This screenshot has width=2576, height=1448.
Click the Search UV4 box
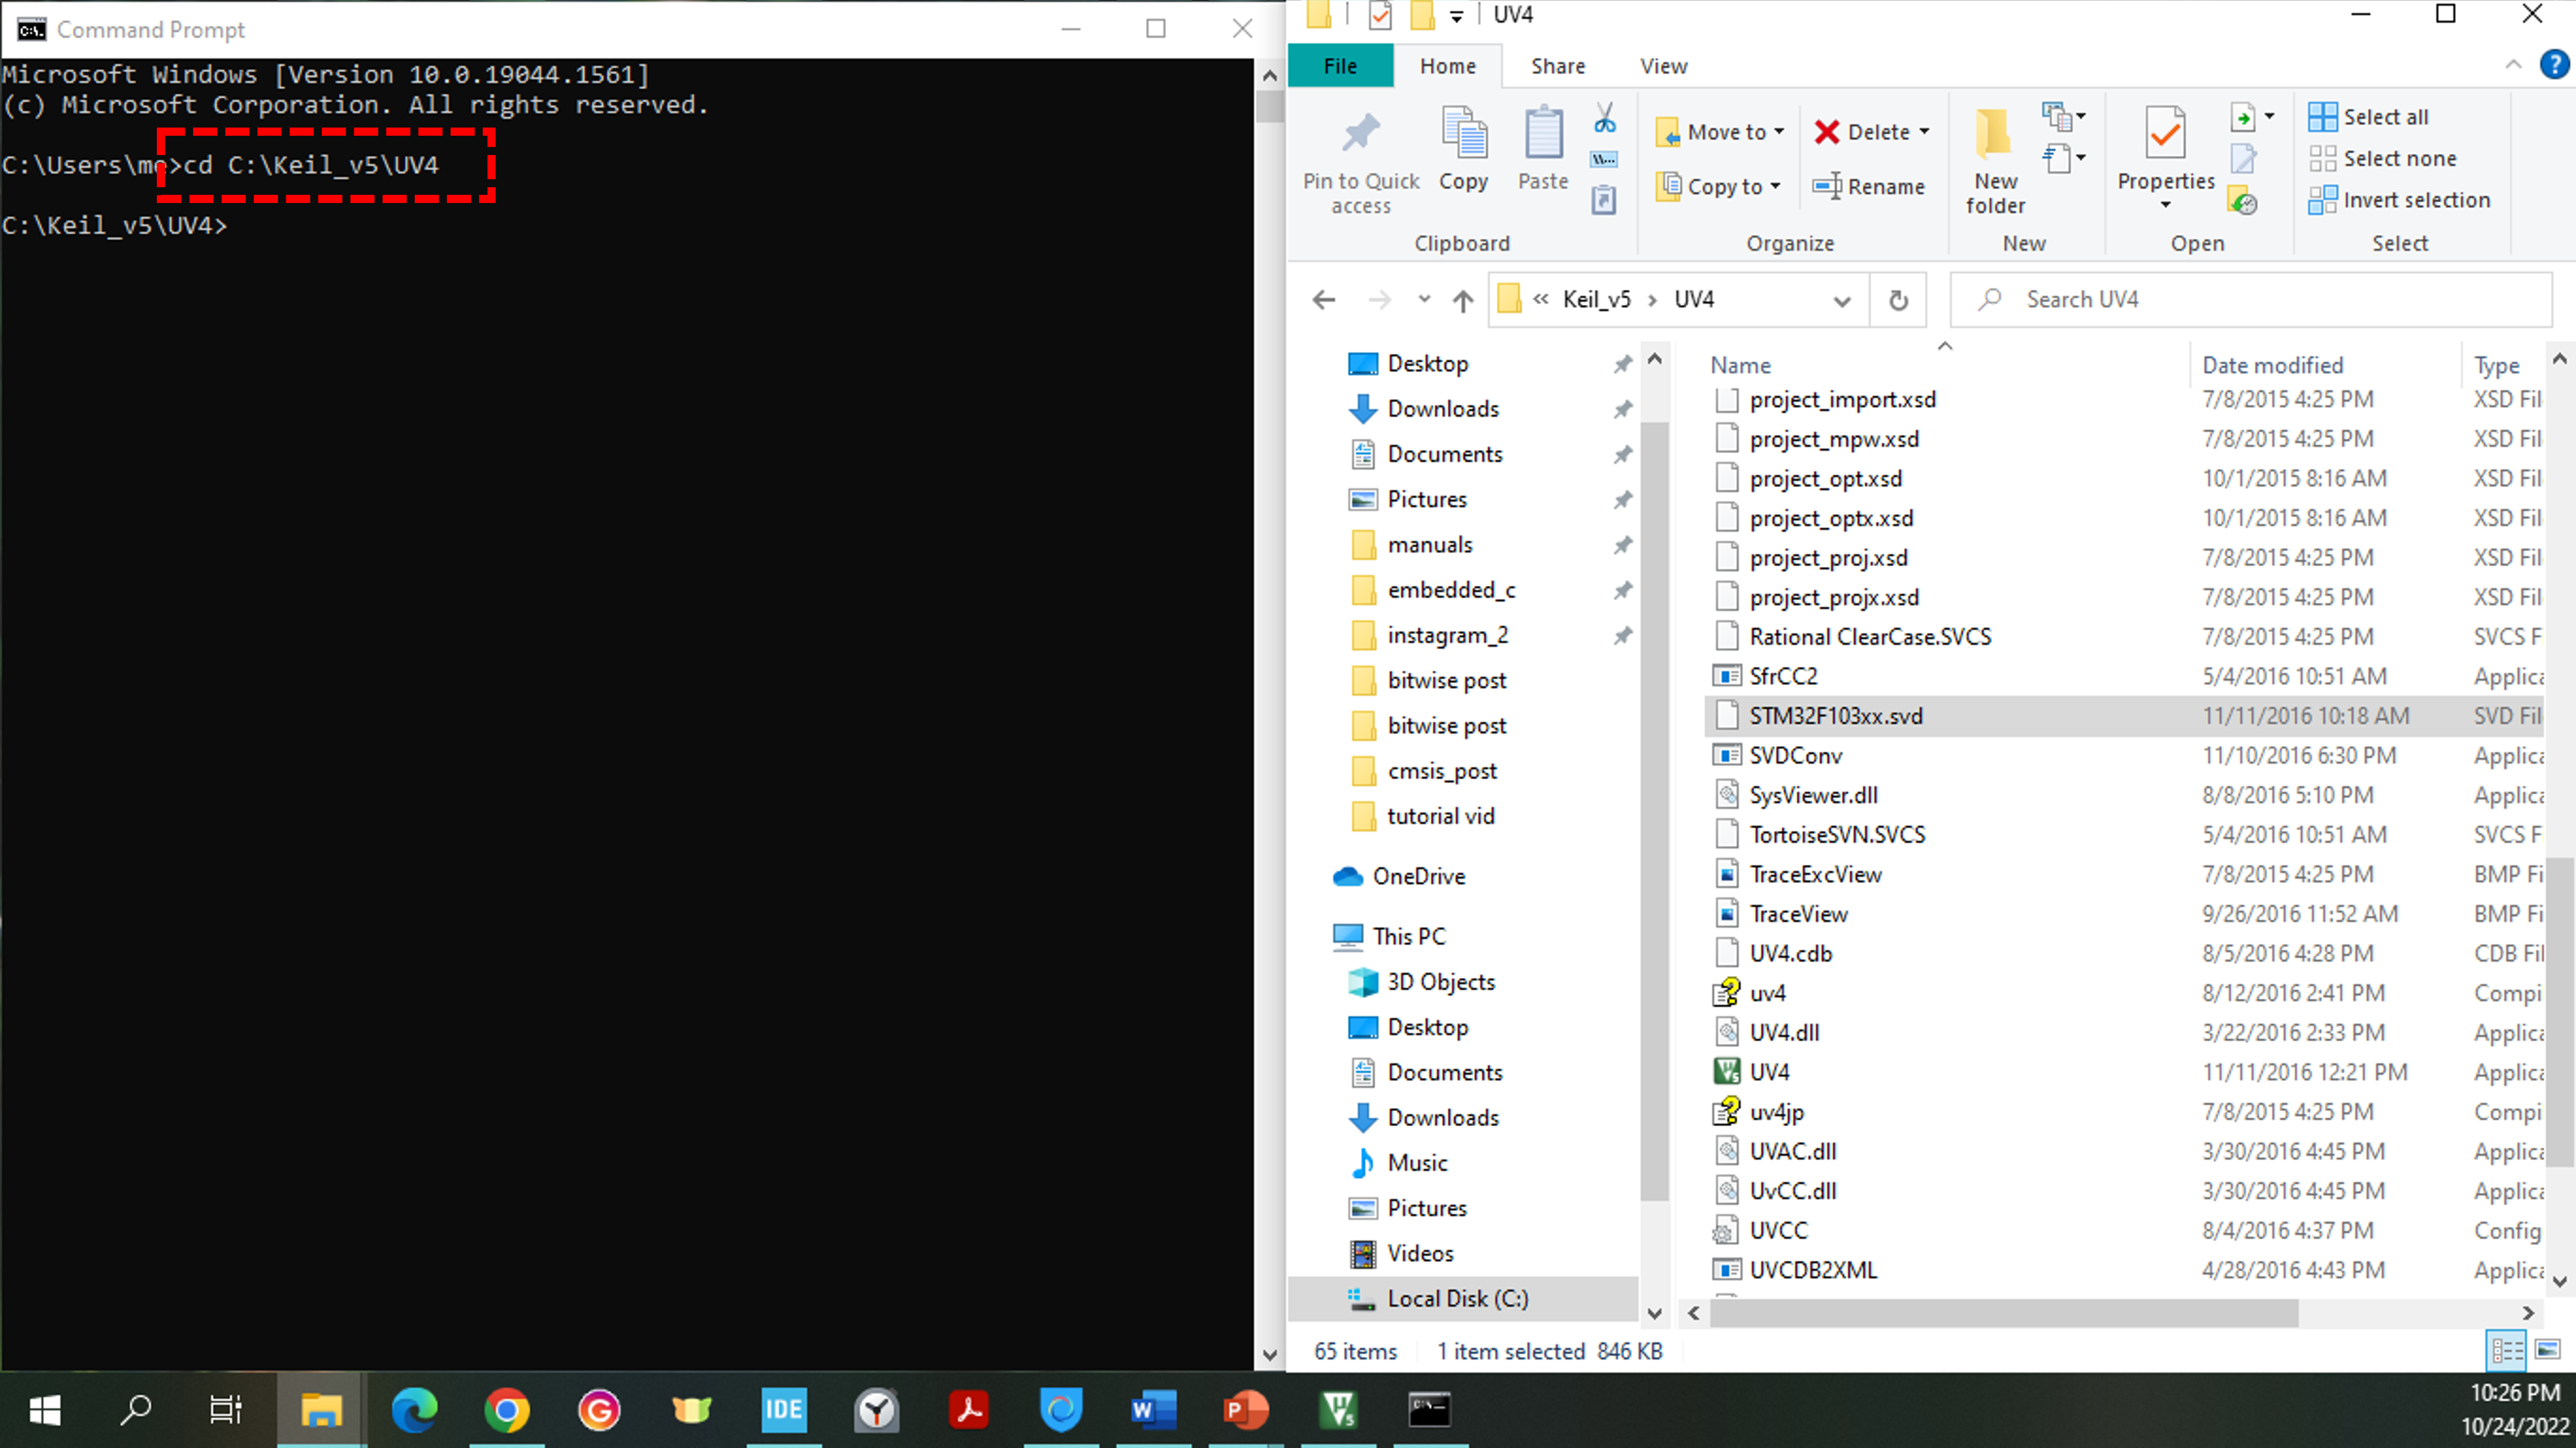(x=2250, y=300)
